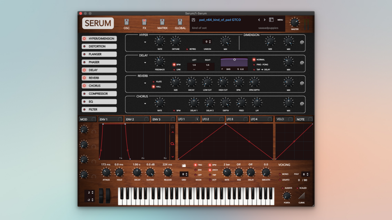Click the delay filter frequency display handle
392x220 pixels.
point(234,60)
